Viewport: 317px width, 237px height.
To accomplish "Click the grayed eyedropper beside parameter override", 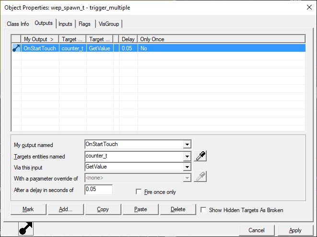I will pyautogui.click(x=200, y=177).
